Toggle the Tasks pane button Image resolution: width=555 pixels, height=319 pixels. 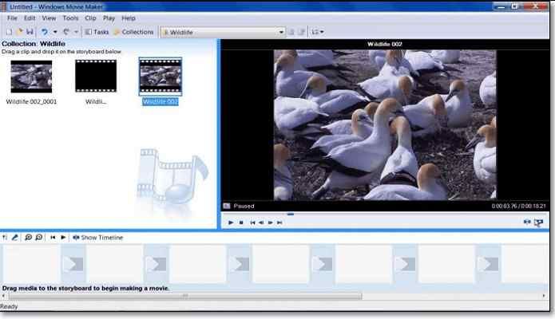pyautogui.click(x=97, y=32)
